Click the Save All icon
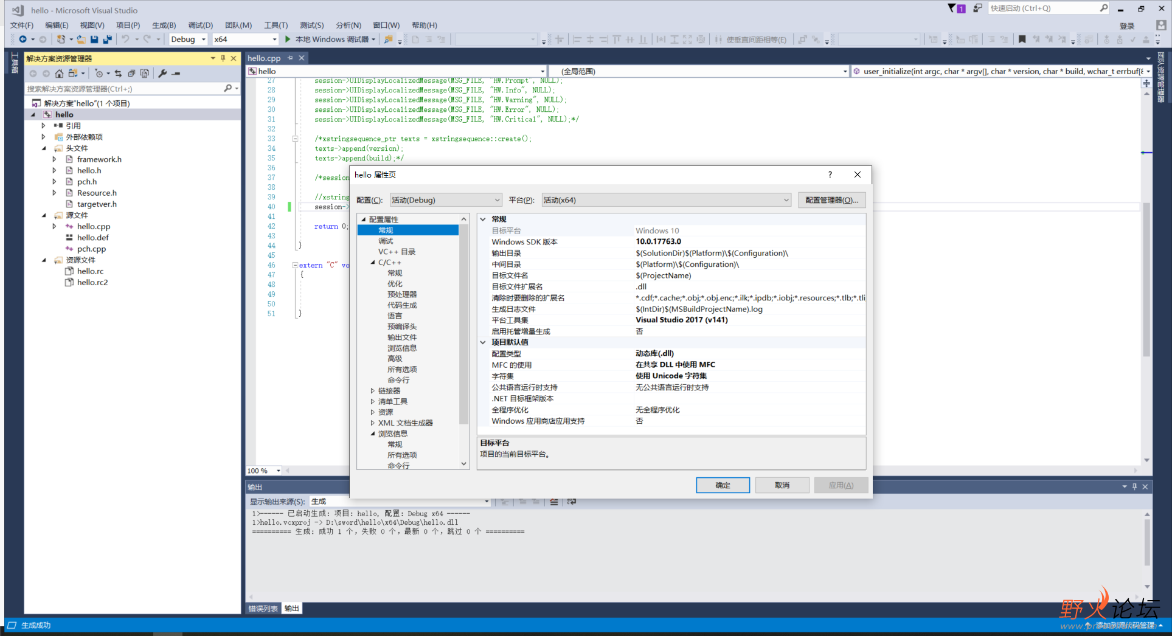The image size is (1172, 636). point(108,40)
